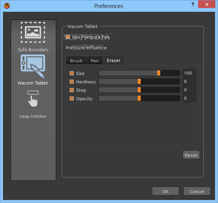Toggle the Use Pressure Pen checkbox
218x203 pixels.
pyautogui.click(x=68, y=37)
